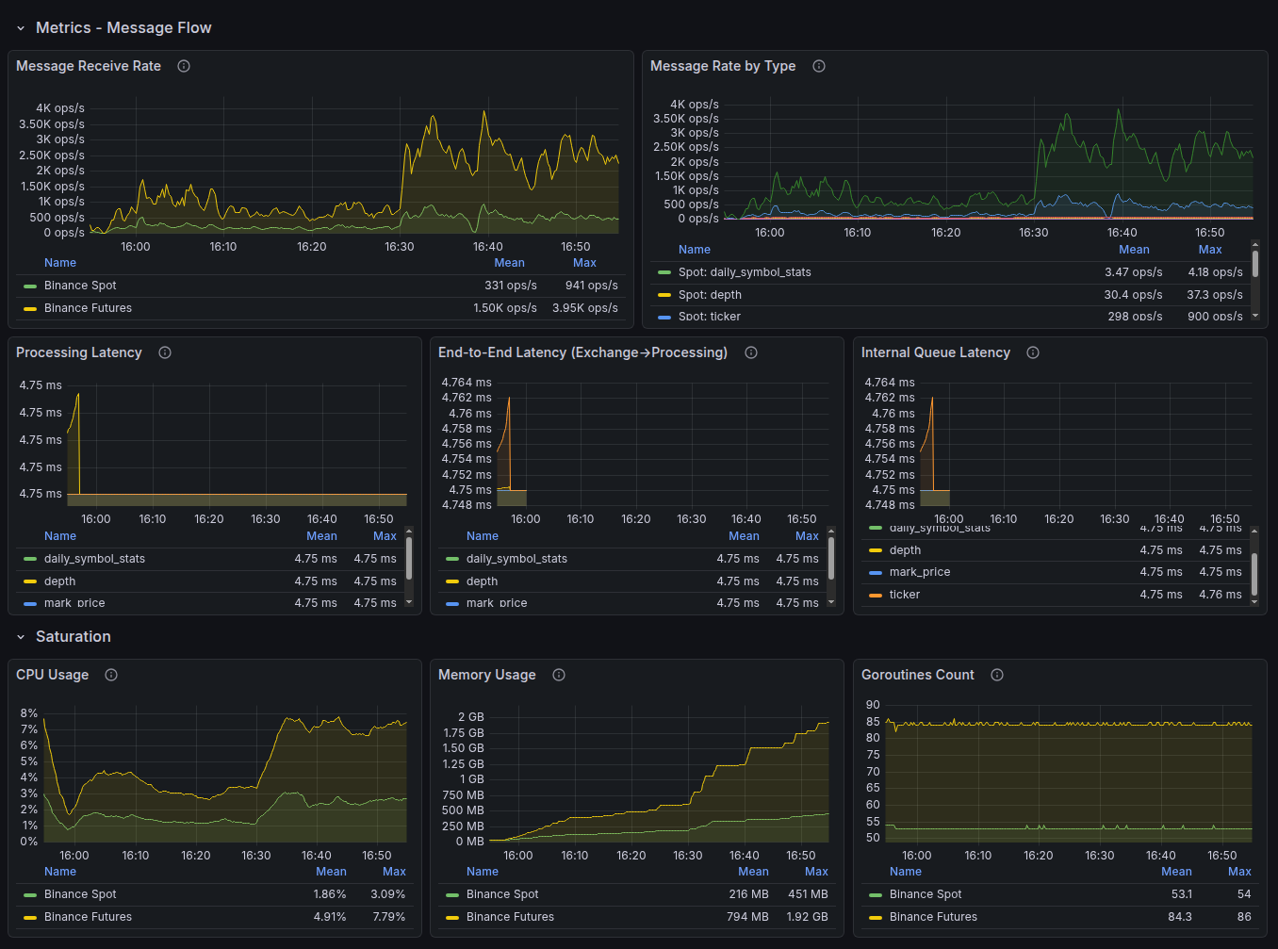Open the Processing Latency panel info icon
Screen dimensions: 1278x949
tap(164, 352)
